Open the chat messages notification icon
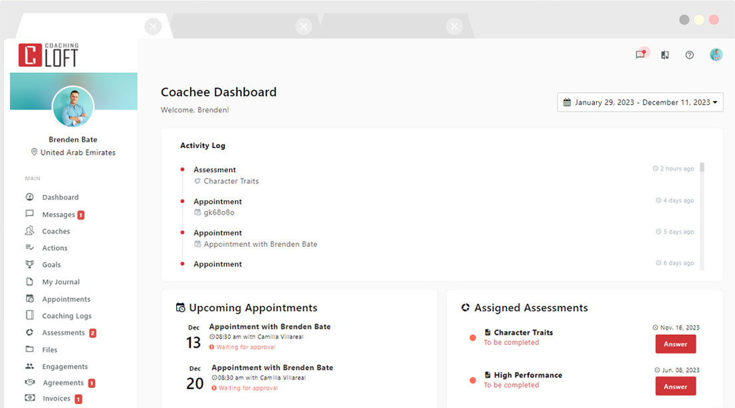735x408 pixels. pyautogui.click(x=640, y=54)
